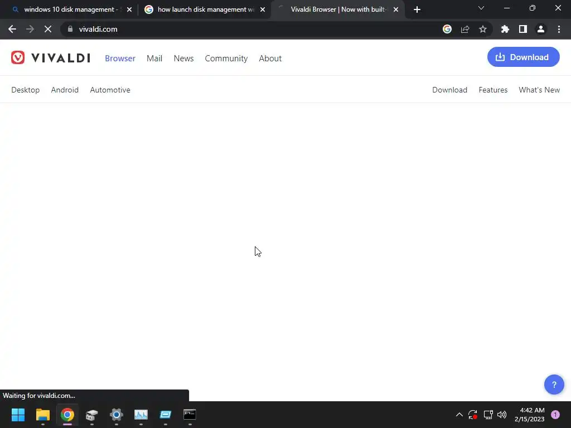
Task: Open the Community menu item
Action: pos(226,58)
